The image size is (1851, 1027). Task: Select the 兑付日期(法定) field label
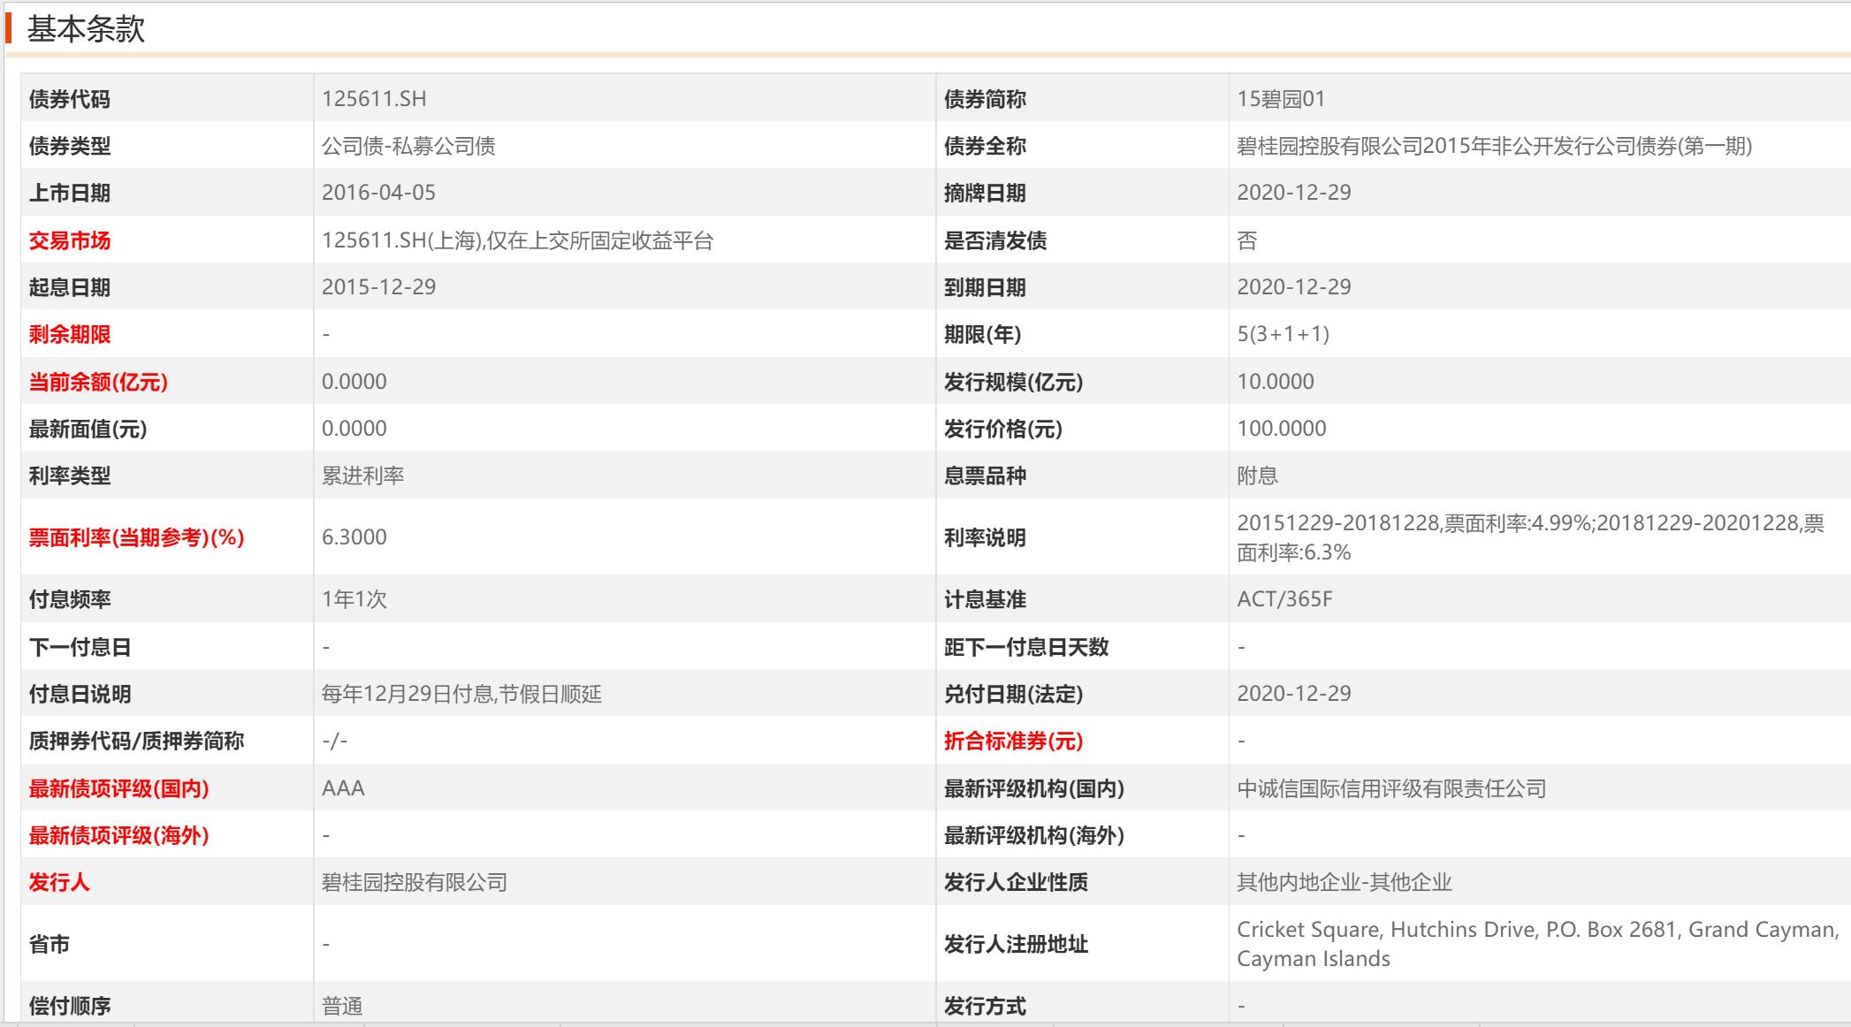coord(1013,694)
